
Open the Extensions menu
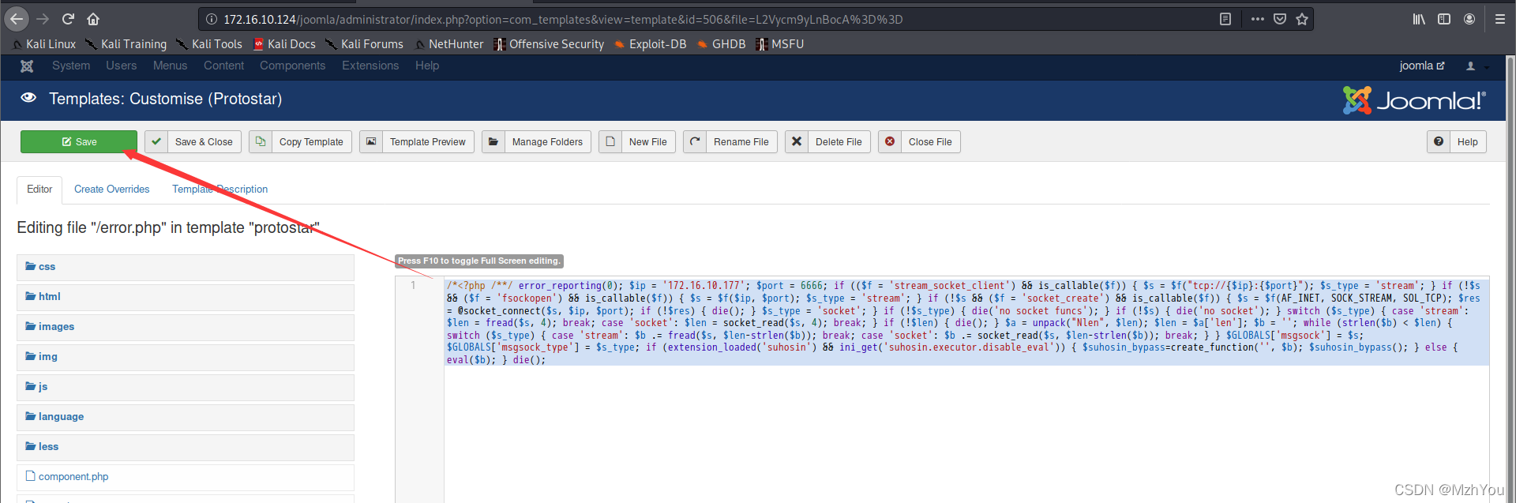click(x=370, y=66)
